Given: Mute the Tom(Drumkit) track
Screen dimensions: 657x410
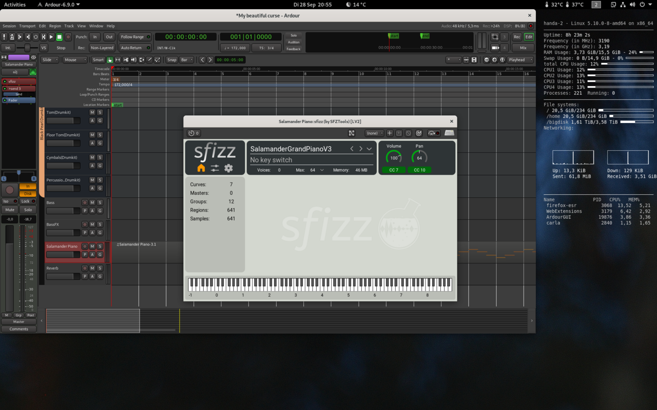Looking at the screenshot, I should (92, 112).
